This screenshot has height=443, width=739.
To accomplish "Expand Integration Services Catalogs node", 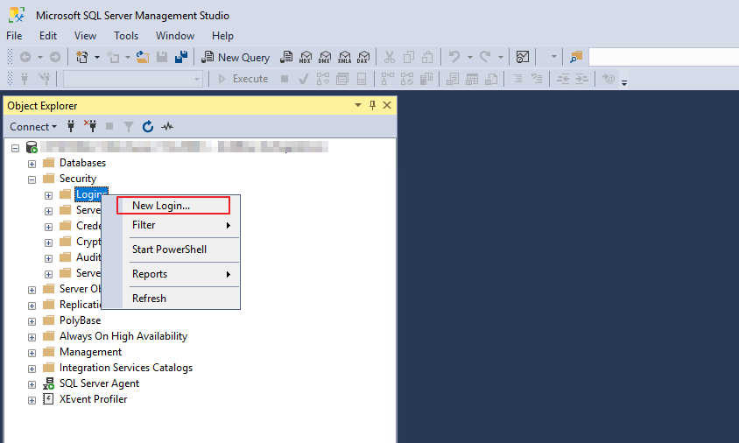I will tap(32, 369).
